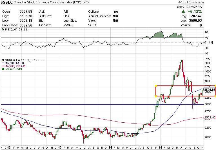
Task: Click the Low value 3302.18
Action: pyautogui.click(x=26, y=21)
